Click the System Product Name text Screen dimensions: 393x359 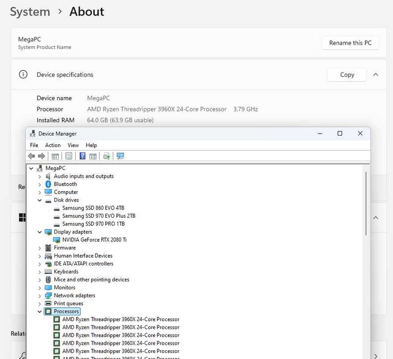coord(45,47)
